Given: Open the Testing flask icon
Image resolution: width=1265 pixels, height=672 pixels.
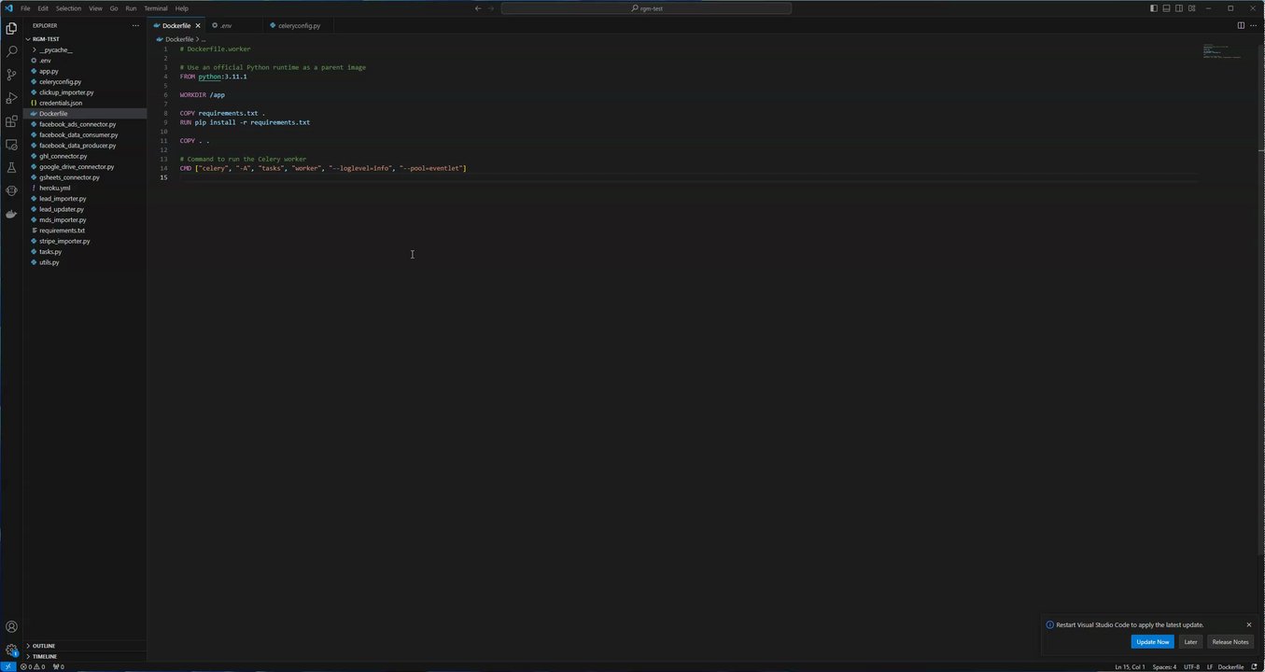Looking at the screenshot, I should 11,168.
